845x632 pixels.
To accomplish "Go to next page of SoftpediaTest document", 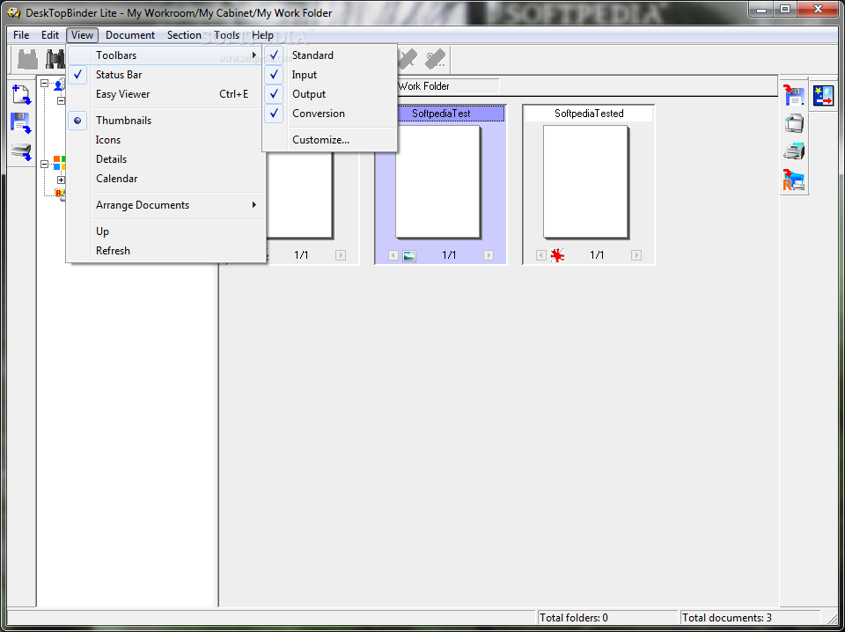I will (489, 255).
